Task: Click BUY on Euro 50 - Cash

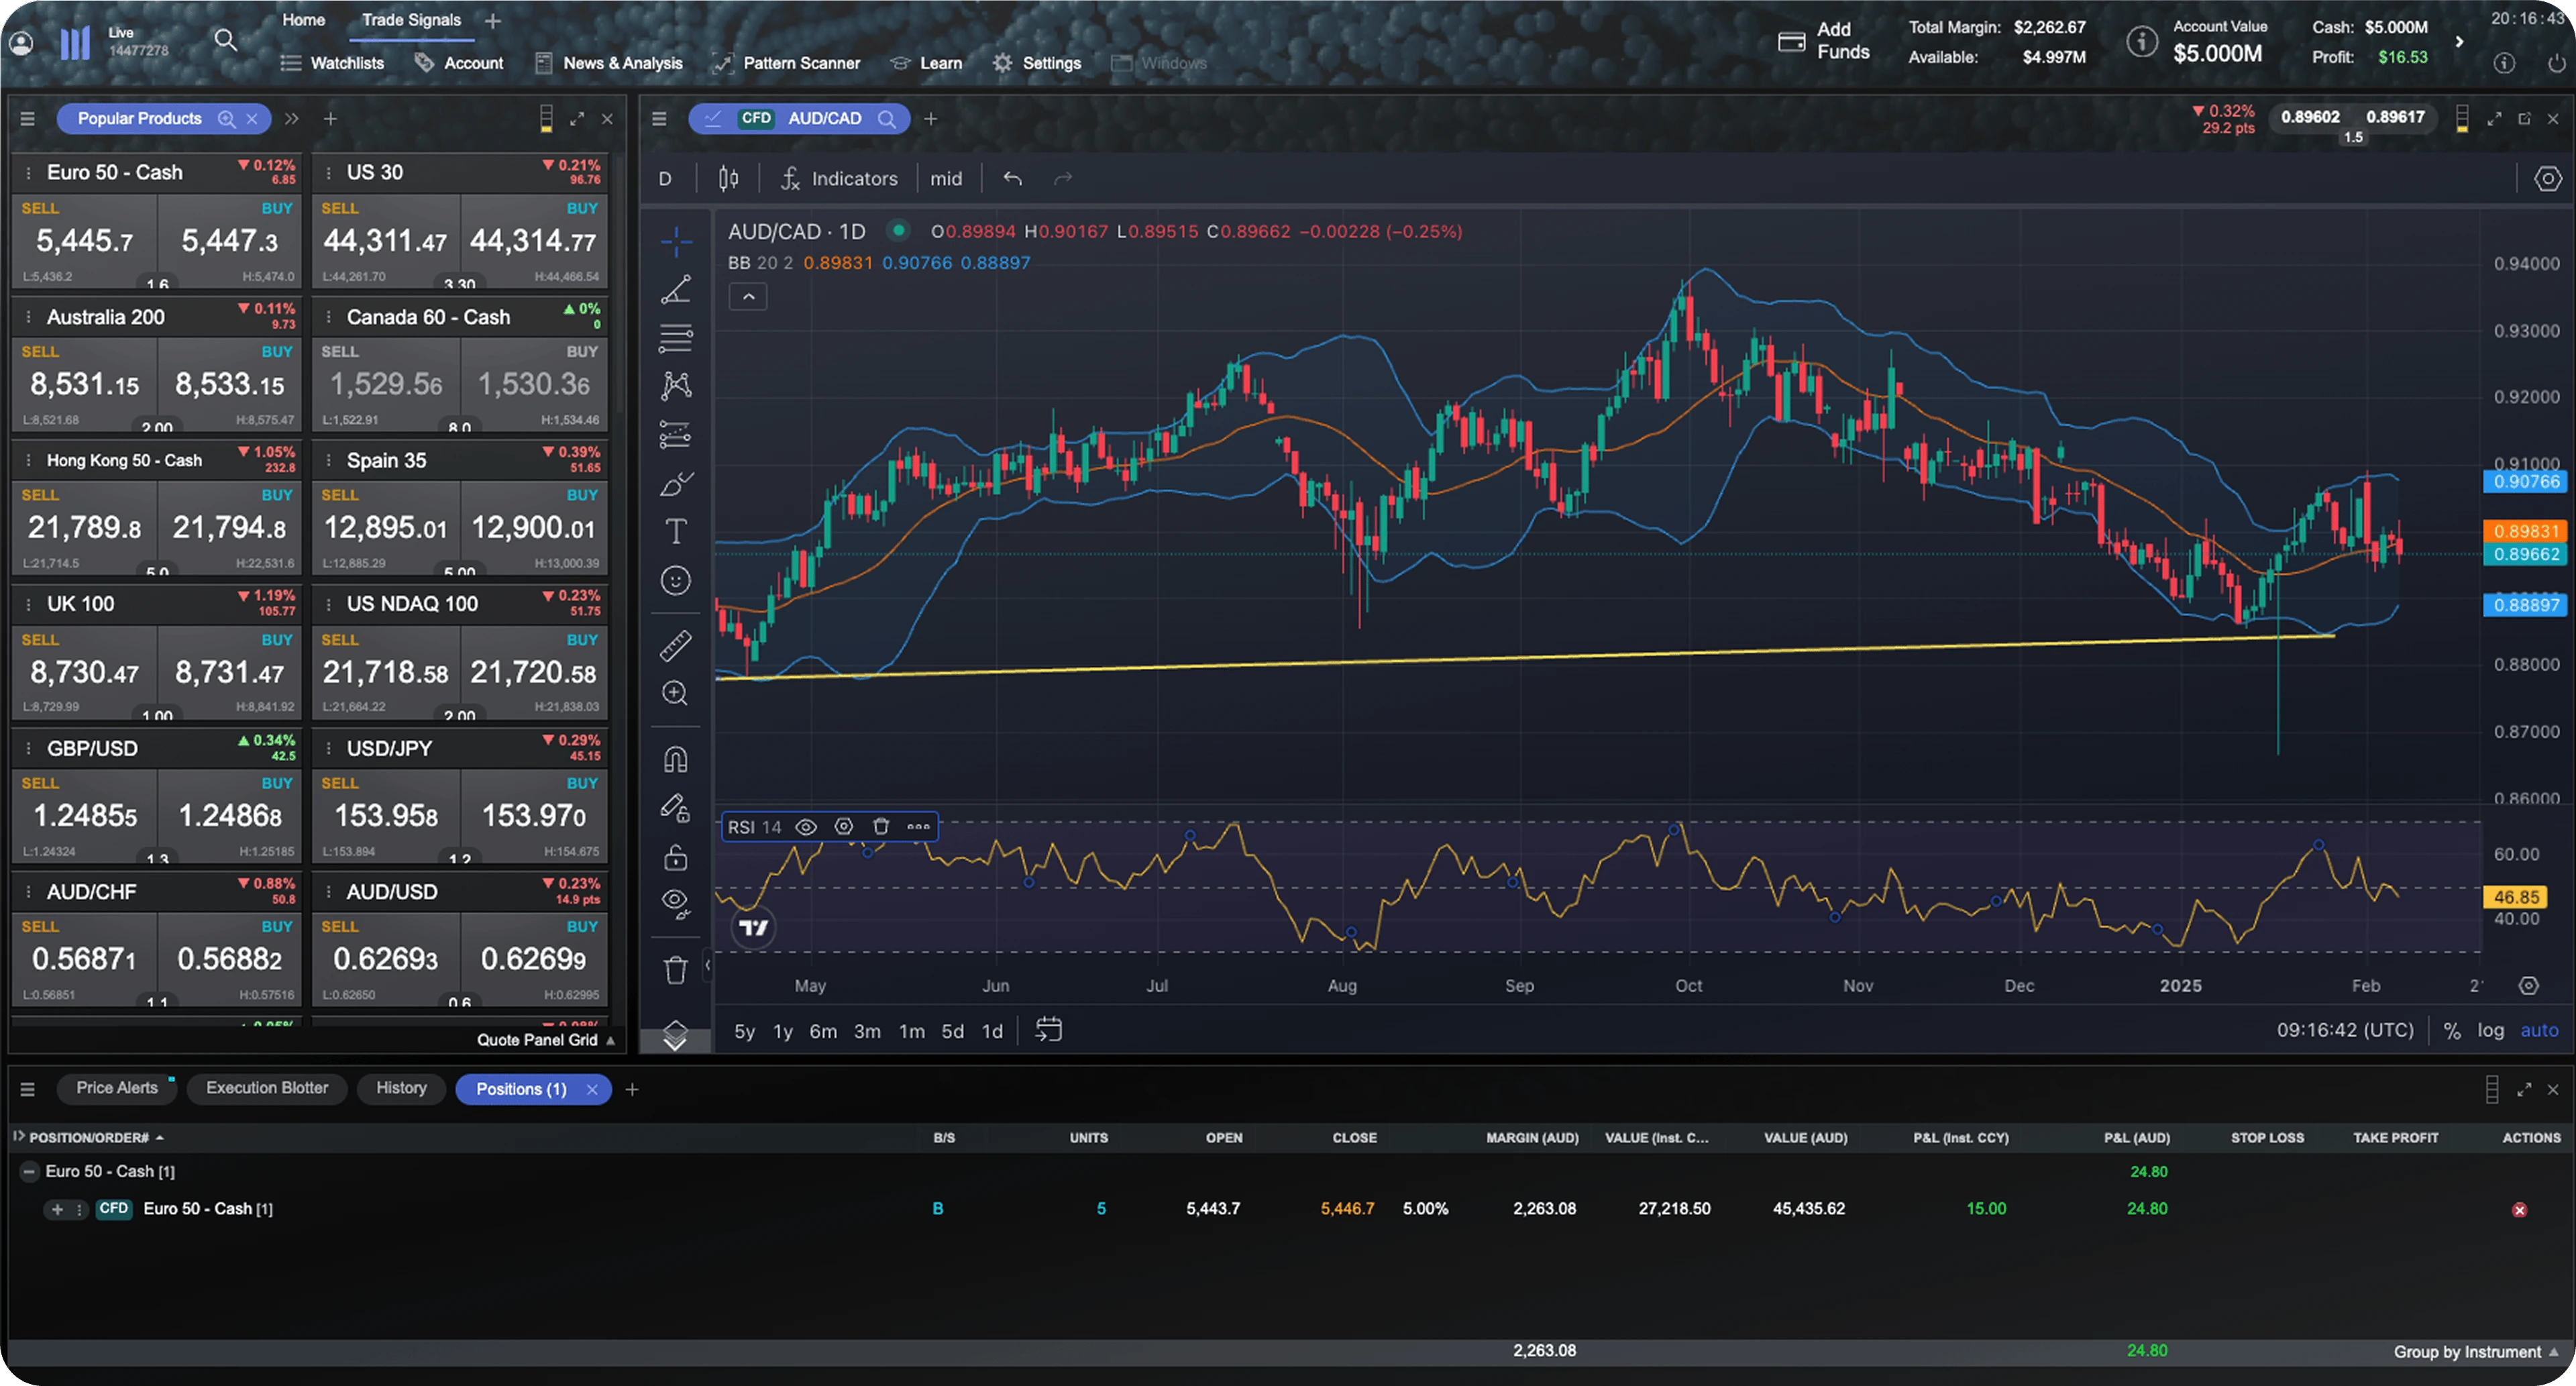Action: point(228,240)
